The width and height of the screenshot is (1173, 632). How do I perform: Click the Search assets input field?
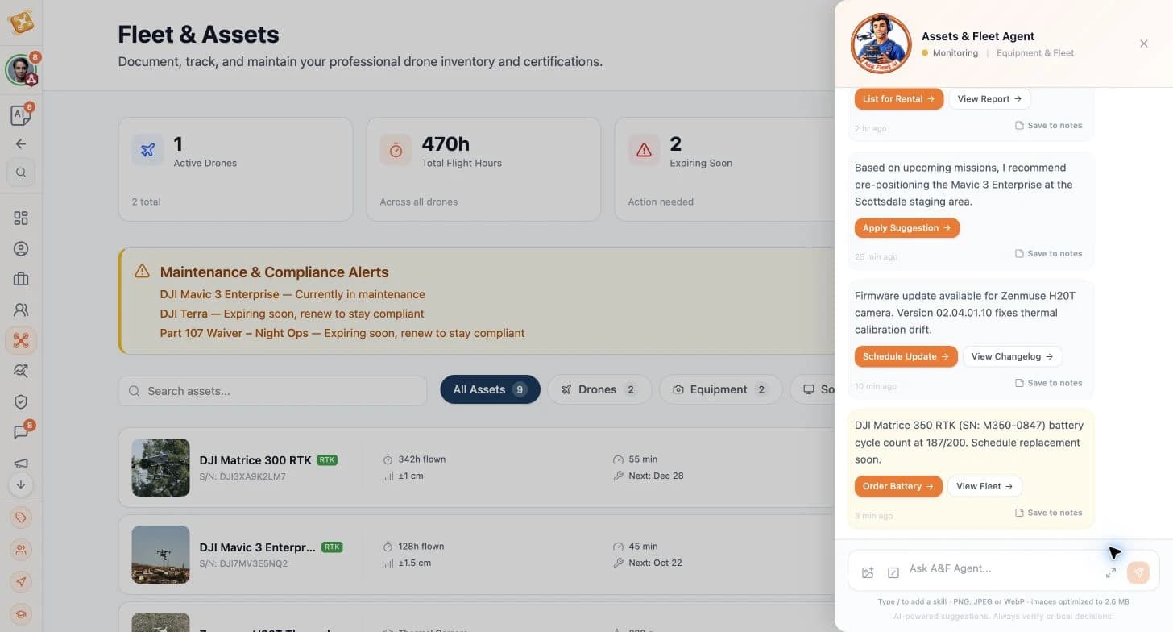[272, 391]
